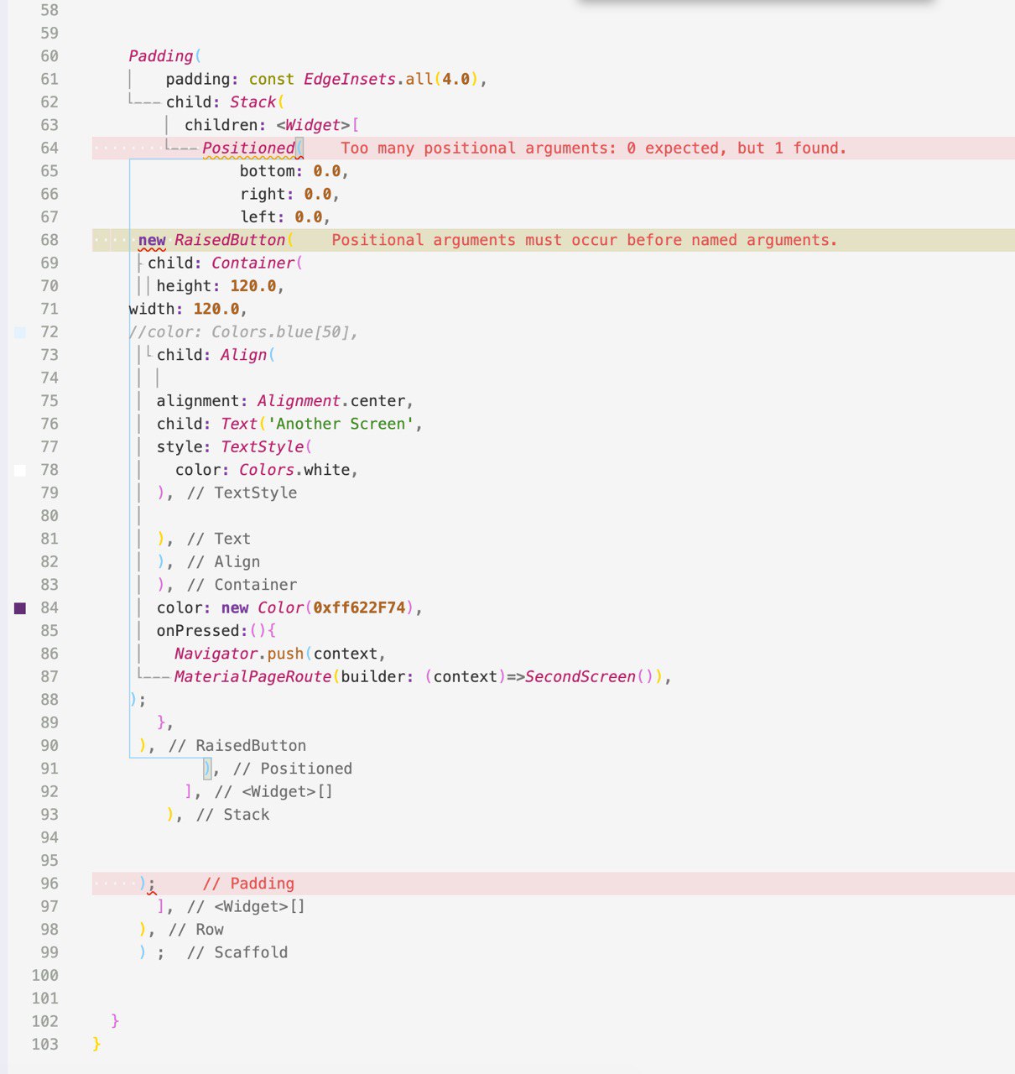Click 'Navigator.push' on line 86
The width and height of the screenshot is (1015, 1074).
click(239, 654)
